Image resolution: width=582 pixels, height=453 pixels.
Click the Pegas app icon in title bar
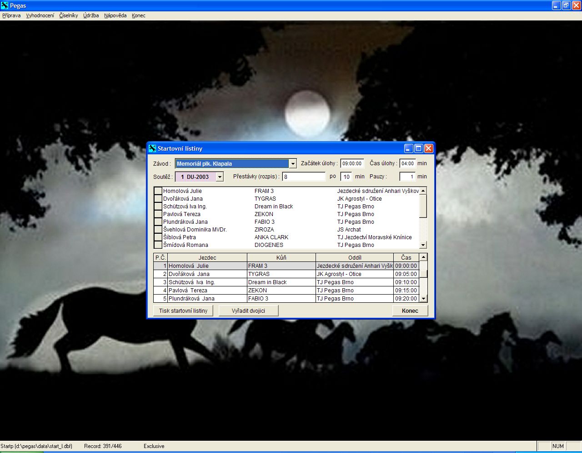5,5
